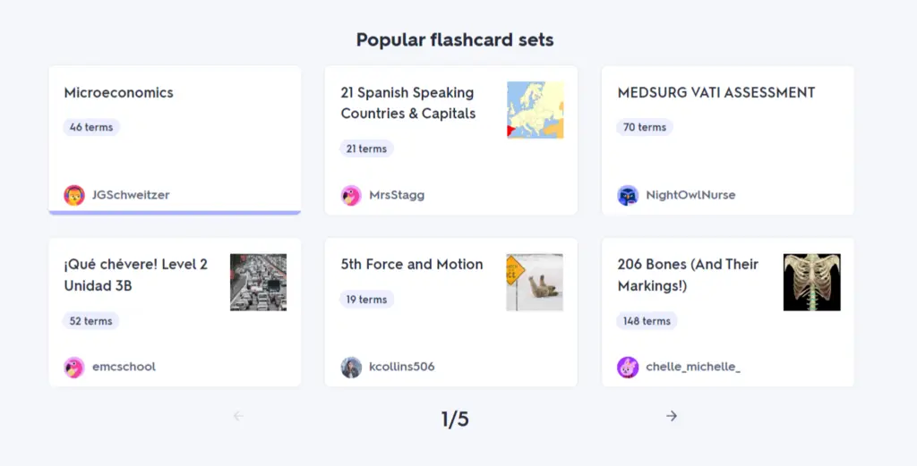Viewport: 917px width, 466px height.
Task: Open the Microeconomics flashcard set
Action: (119, 93)
